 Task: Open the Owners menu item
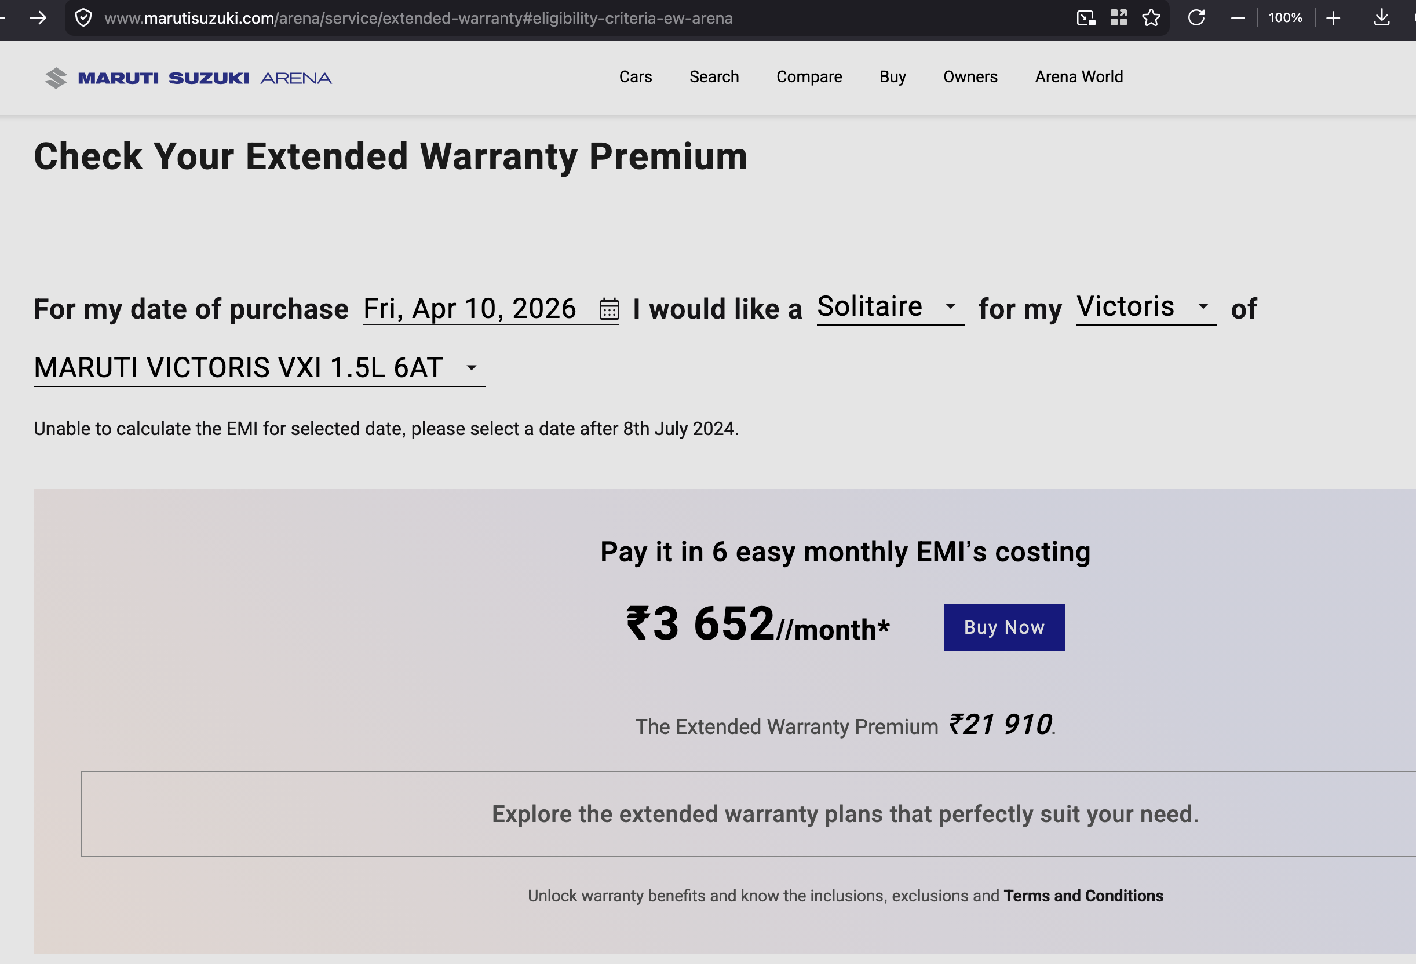[970, 77]
